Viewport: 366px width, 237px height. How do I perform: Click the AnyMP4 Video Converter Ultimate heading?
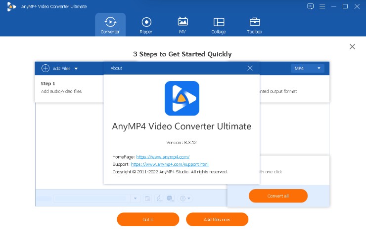coord(182,126)
